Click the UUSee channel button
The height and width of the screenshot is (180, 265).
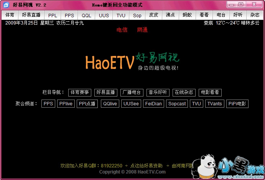point(131,103)
